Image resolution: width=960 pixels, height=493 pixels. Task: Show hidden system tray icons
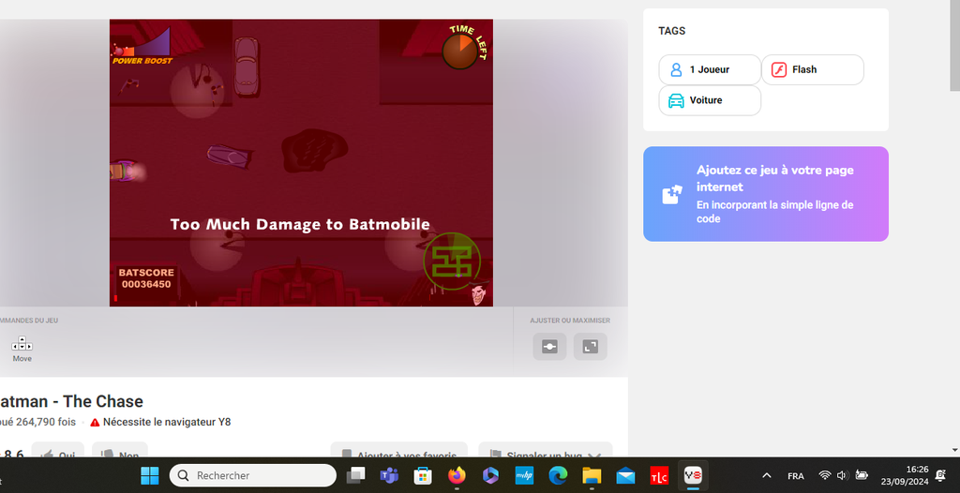767,475
